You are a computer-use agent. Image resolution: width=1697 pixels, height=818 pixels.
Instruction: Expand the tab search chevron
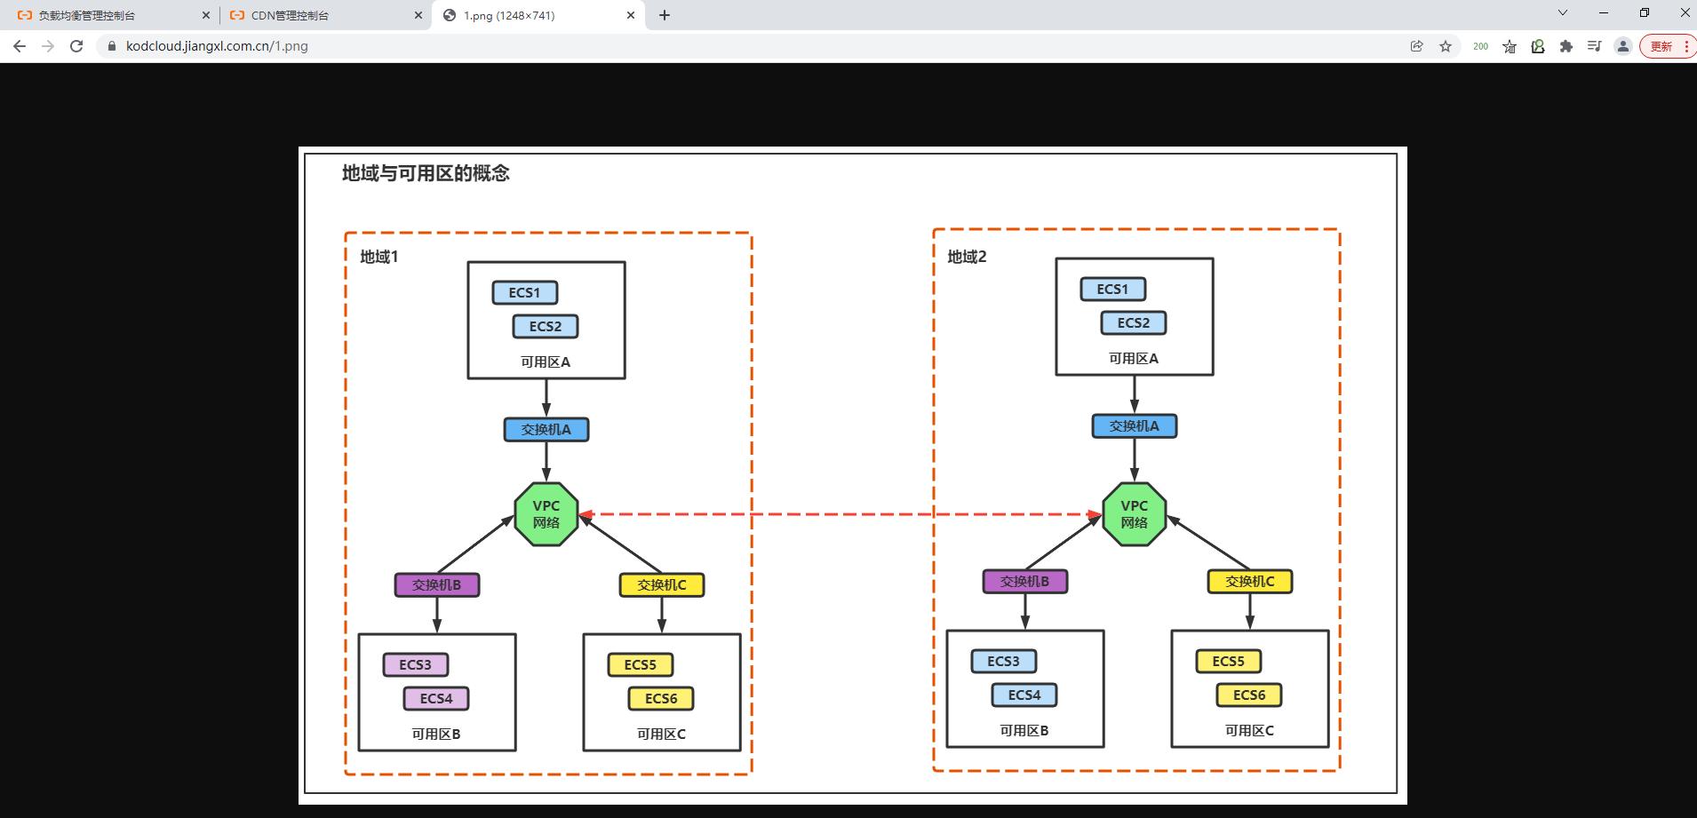point(1563,12)
